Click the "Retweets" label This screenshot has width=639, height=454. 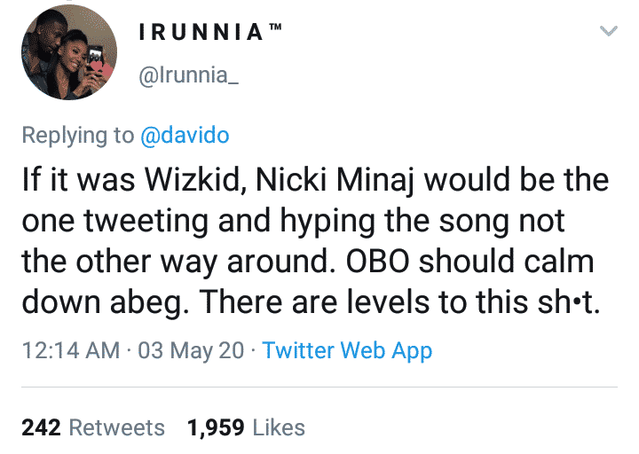117,427
